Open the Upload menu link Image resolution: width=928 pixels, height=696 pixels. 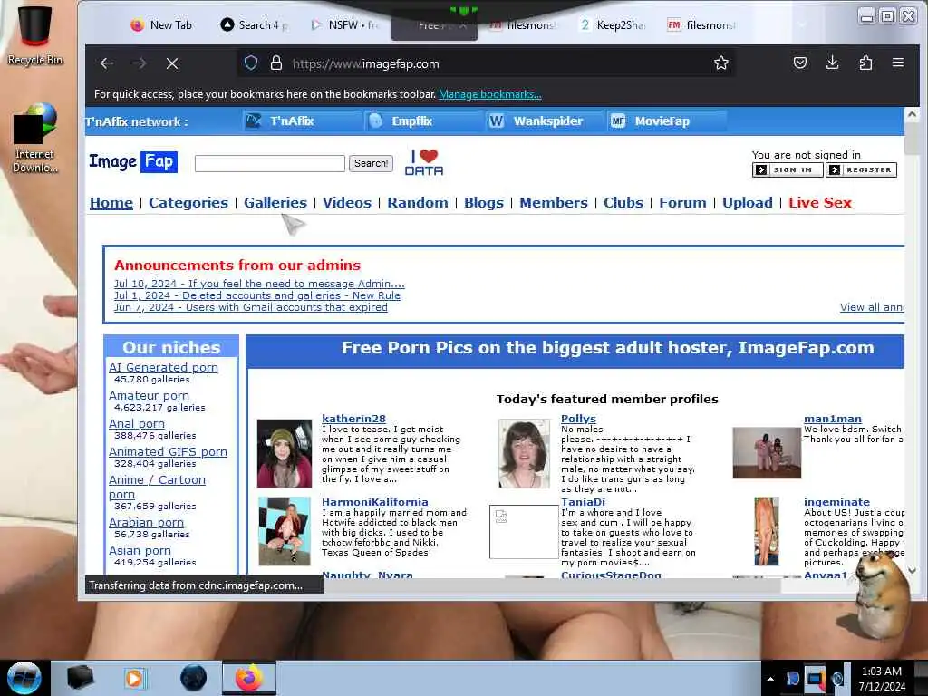pos(748,202)
